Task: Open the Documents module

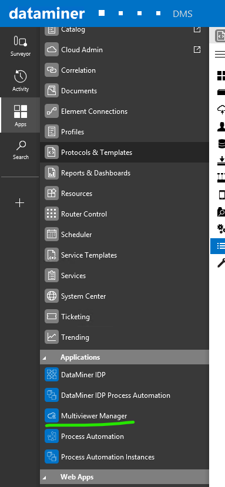Action: (125, 91)
